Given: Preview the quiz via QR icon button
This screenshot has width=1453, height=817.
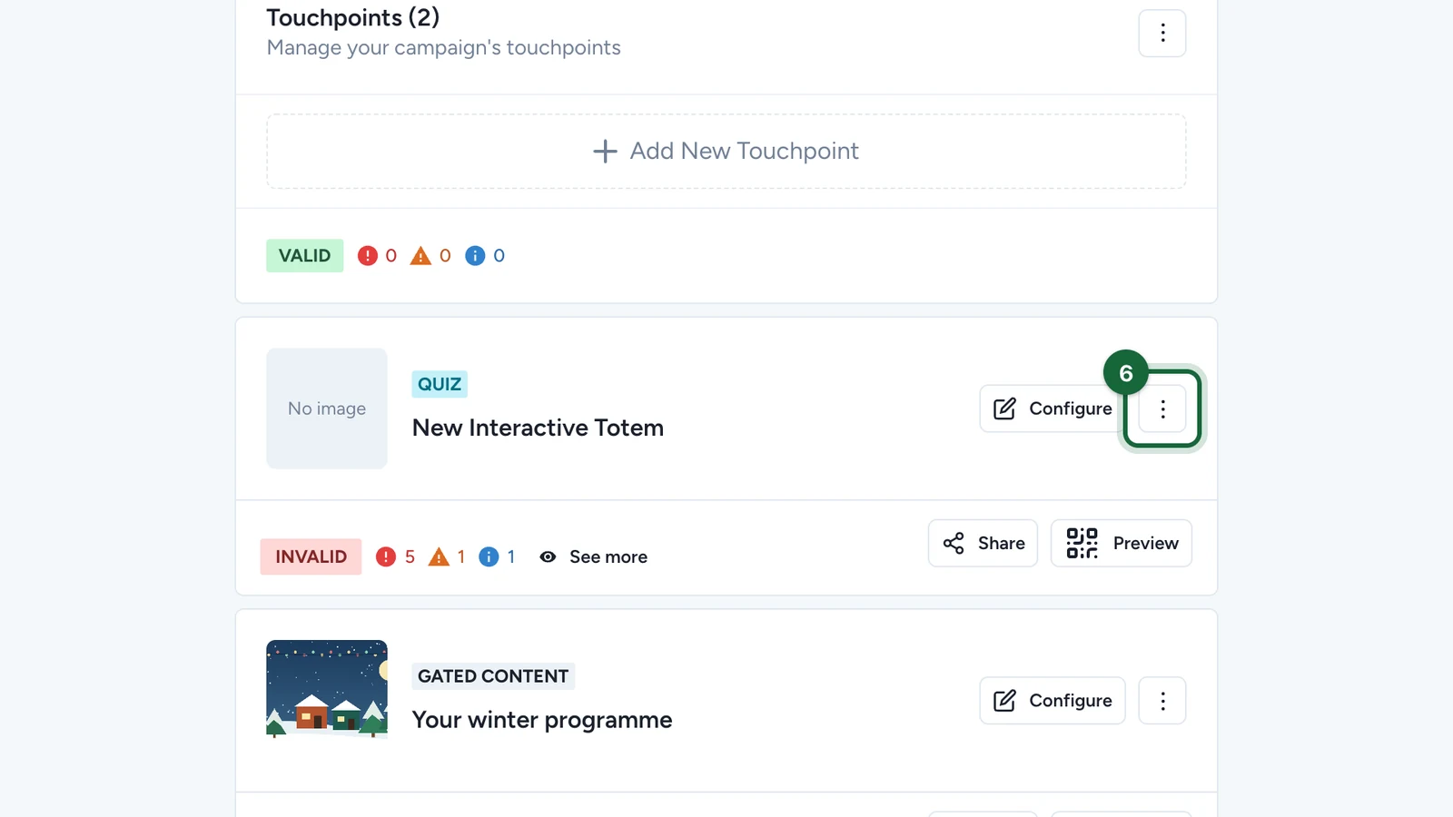Looking at the screenshot, I should pos(1122,543).
